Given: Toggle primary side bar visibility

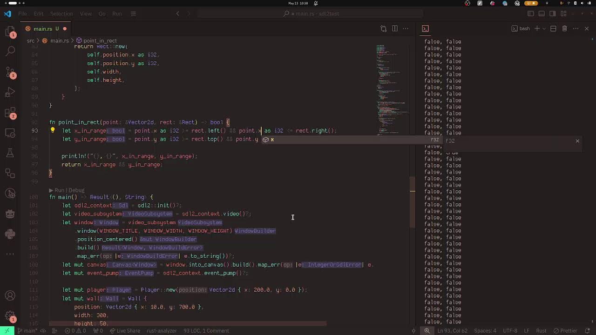Looking at the screenshot, I should [x=530, y=13].
